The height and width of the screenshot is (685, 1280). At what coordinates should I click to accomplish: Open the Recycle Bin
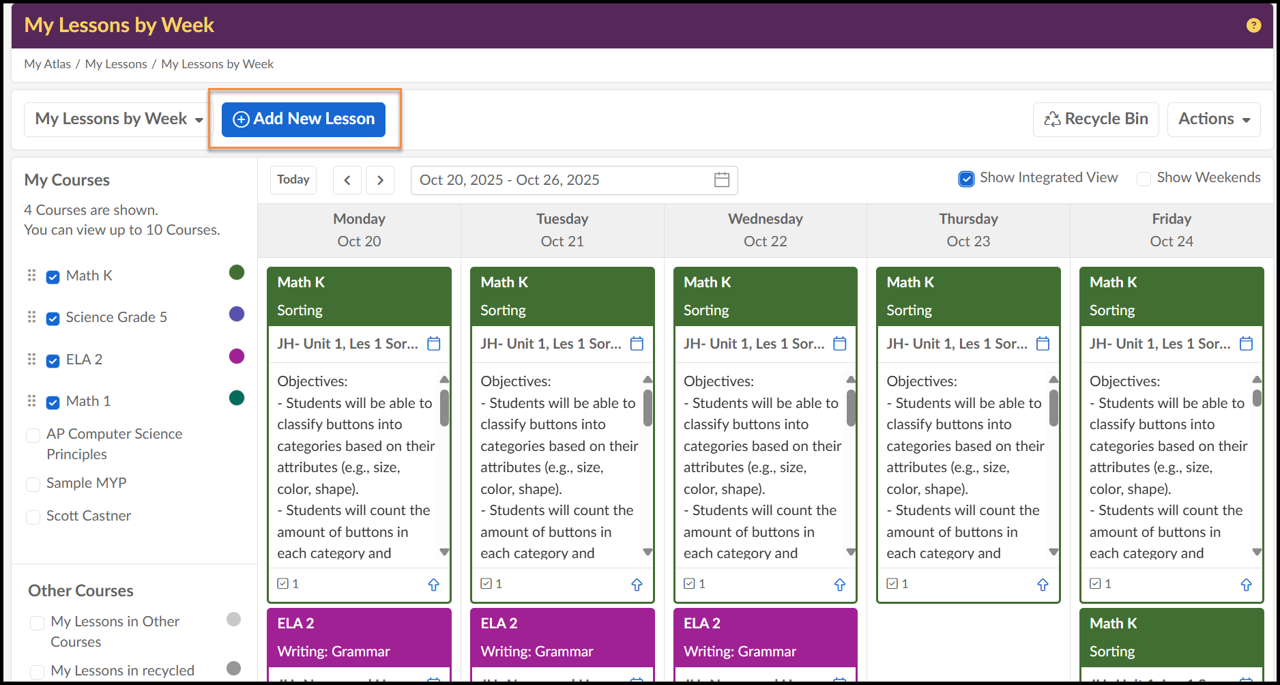(x=1095, y=119)
